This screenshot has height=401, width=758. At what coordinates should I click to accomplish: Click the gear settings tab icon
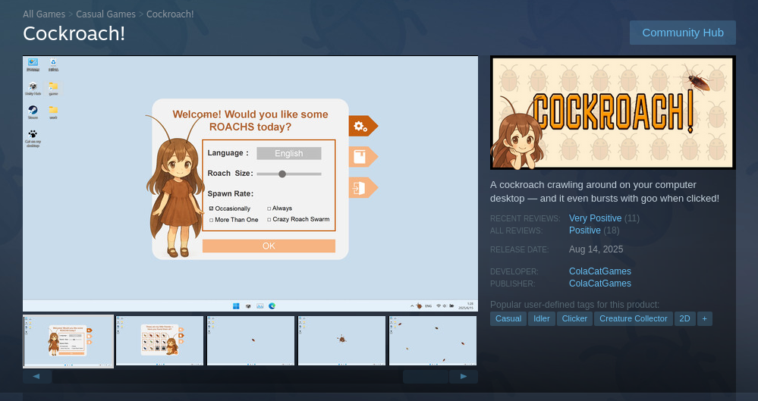[361, 126]
